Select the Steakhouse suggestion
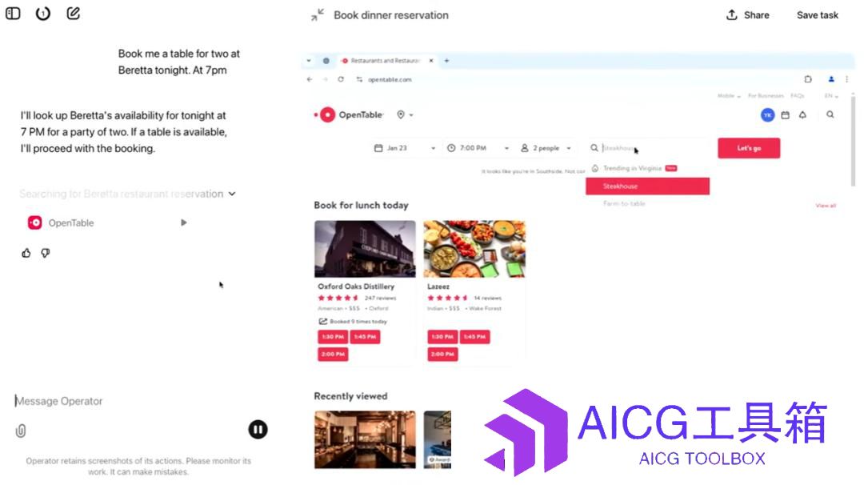864x485 pixels. [x=647, y=186]
